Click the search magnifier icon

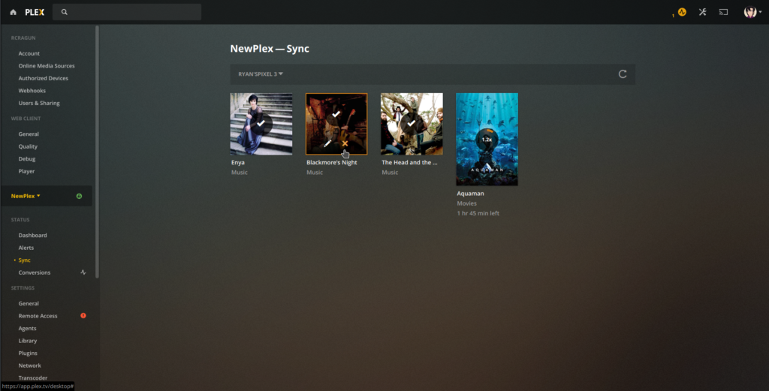pyautogui.click(x=65, y=12)
